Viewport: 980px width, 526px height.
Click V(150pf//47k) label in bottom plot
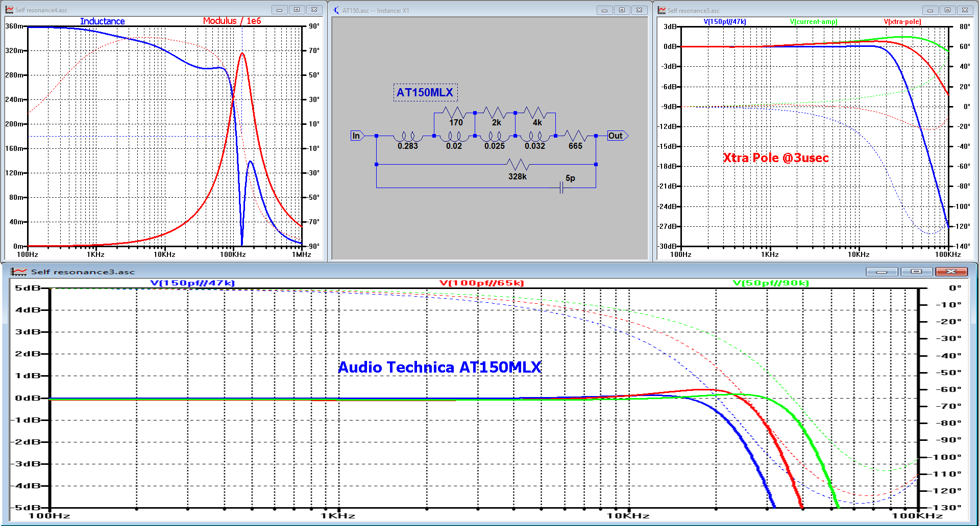[192, 283]
